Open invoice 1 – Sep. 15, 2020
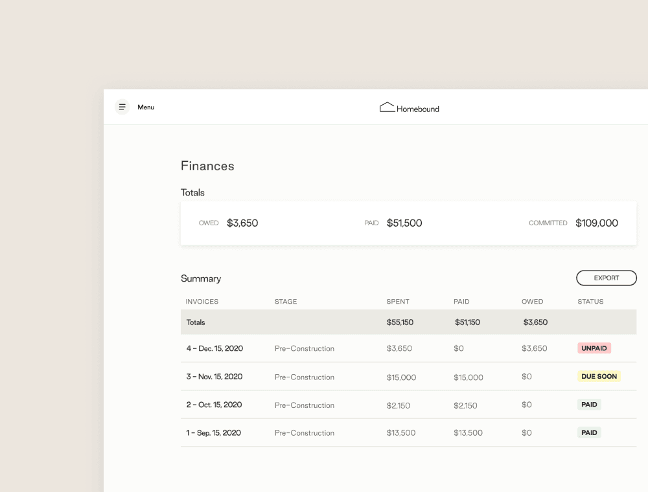This screenshot has width=648, height=492. (213, 432)
